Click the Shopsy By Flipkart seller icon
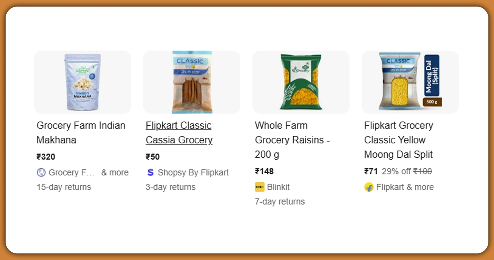Viewport: 494px width, 260px height. pos(151,172)
